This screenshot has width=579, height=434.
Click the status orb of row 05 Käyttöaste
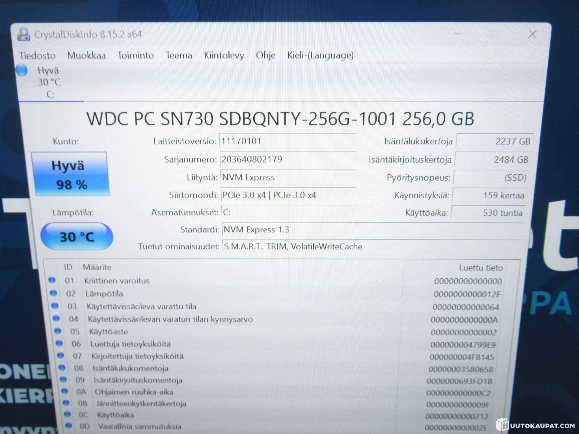coord(58,331)
